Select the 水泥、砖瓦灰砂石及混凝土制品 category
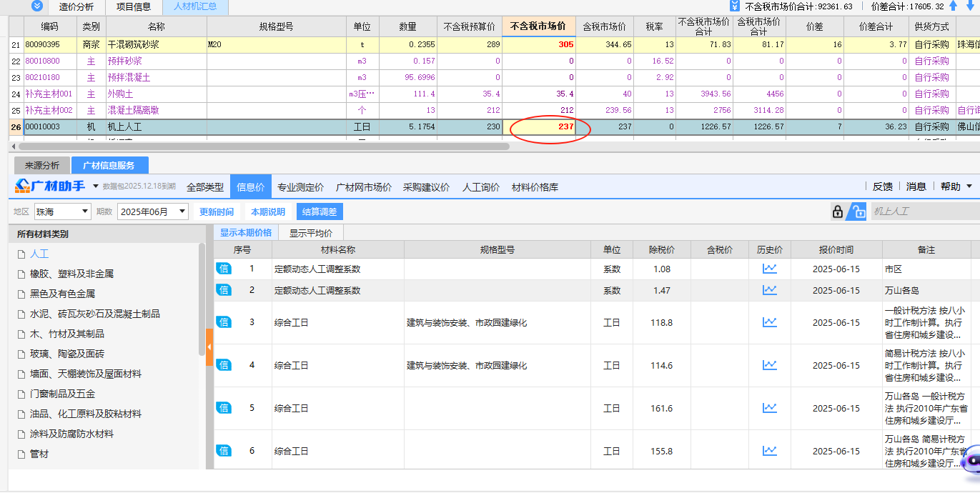This screenshot has height=493, width=980. (95, 314)
